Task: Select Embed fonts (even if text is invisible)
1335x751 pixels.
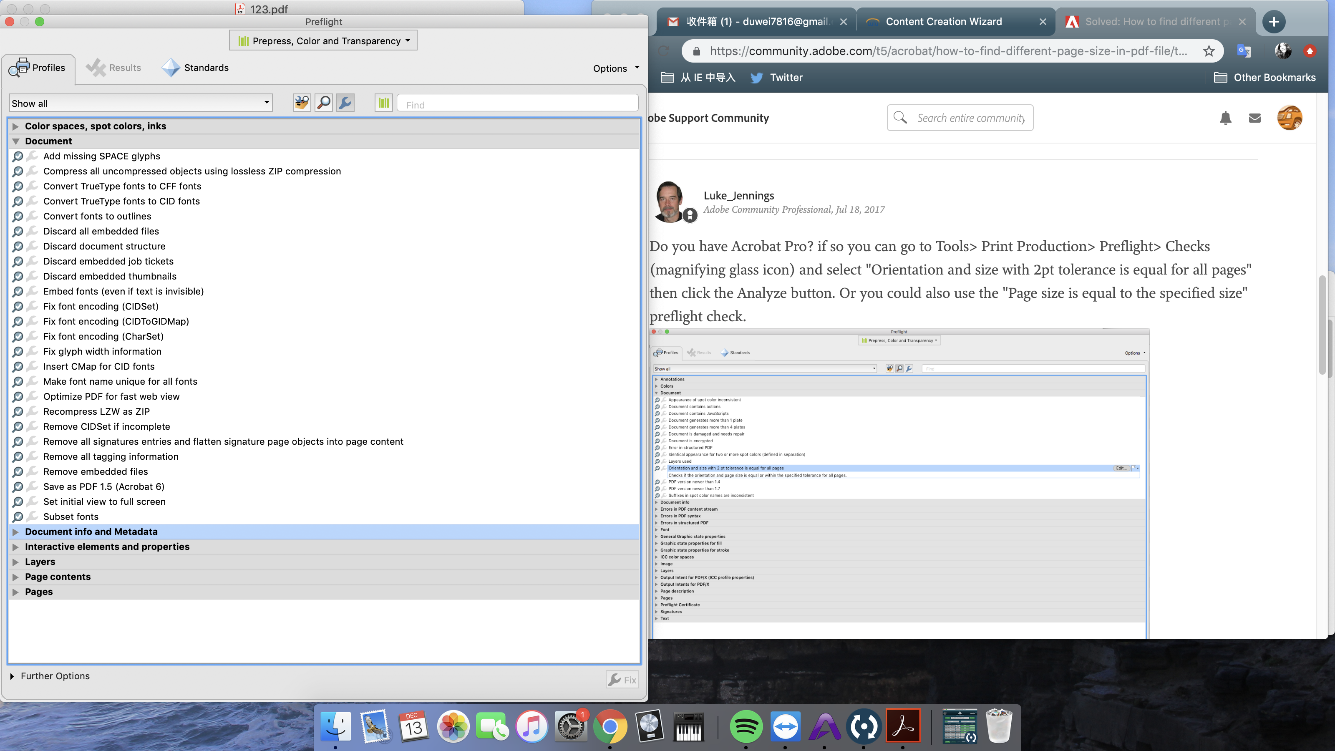Action: [x=123, y=291]
